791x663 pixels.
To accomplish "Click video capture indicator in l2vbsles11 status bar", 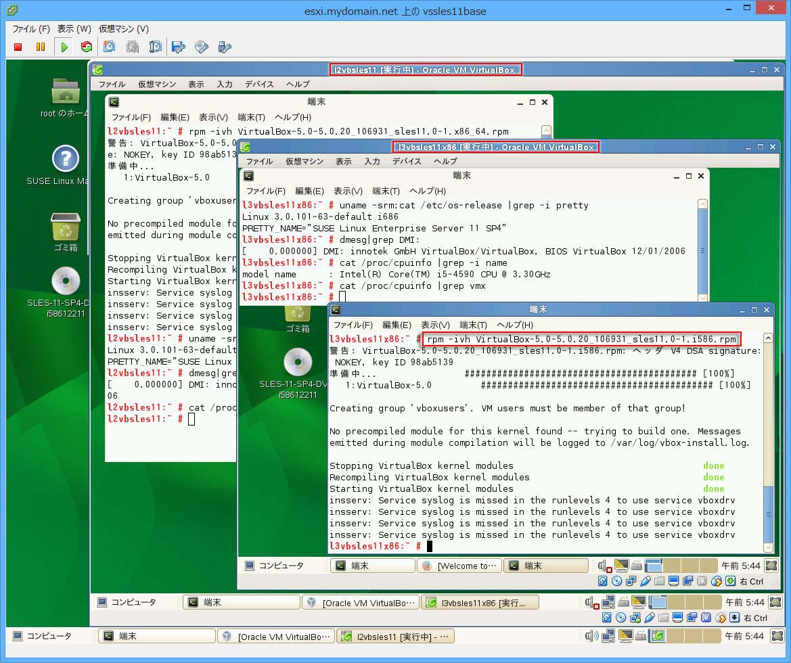I will coord(692,618).
